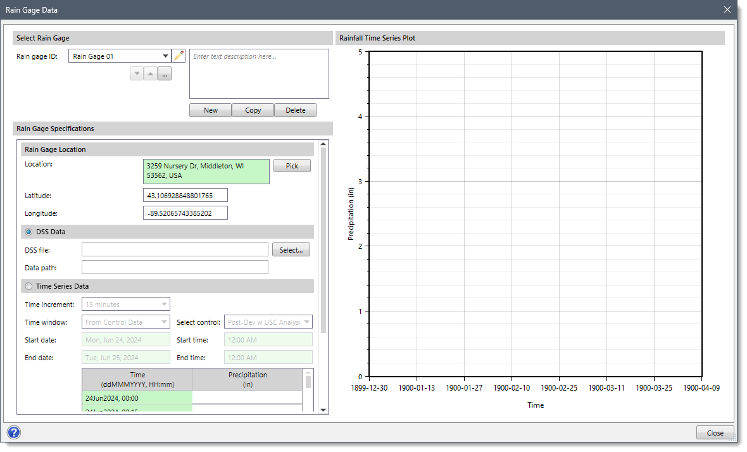Image resolution: width=747 pixels, height=452 pixels.
Task: Click Select to browse for a DSS file
Action: click(x=291, y=249)
